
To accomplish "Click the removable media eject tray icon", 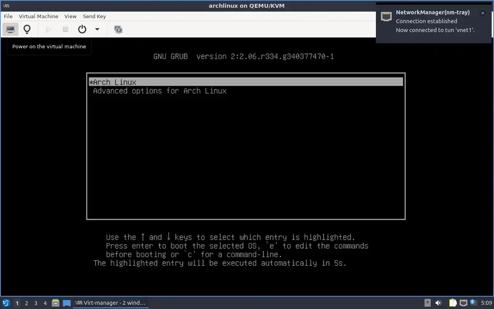I will point(428,303).
